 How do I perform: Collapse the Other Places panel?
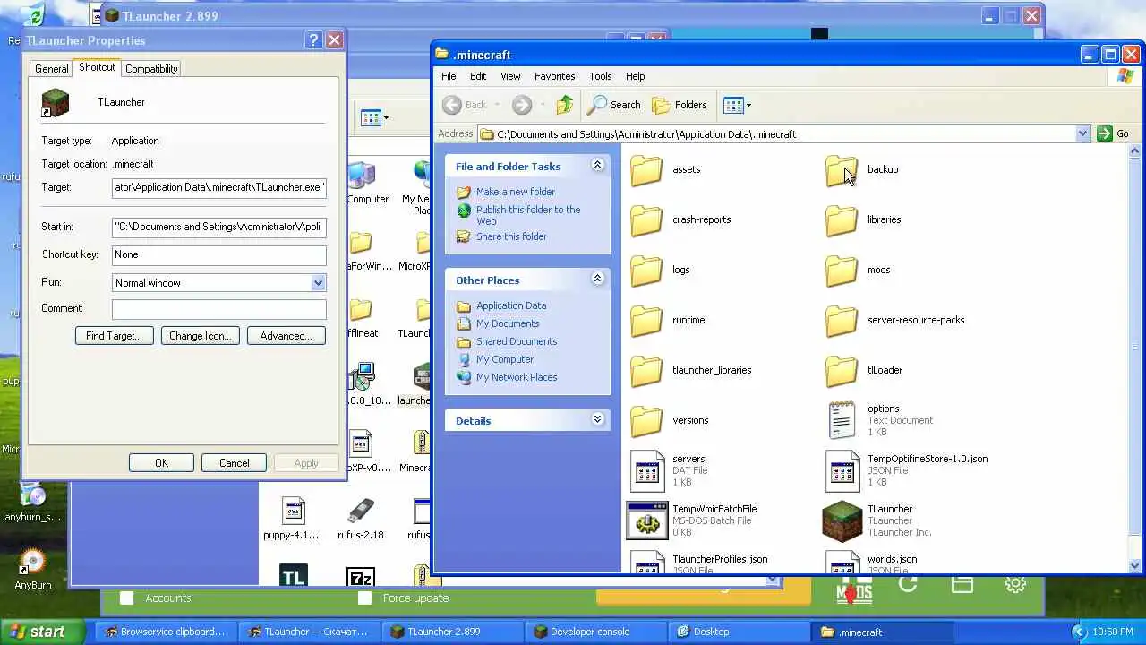[597, 279]
